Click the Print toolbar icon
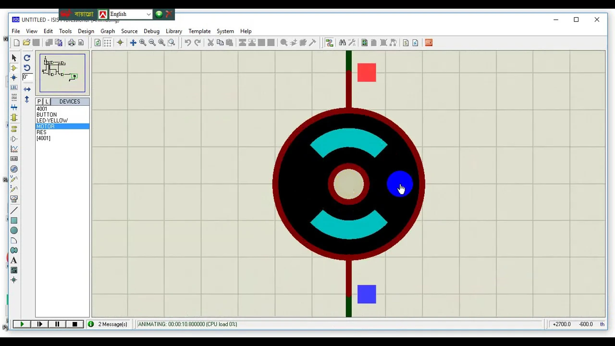Viewport: 615px width, 346px height. pos(72,43)
